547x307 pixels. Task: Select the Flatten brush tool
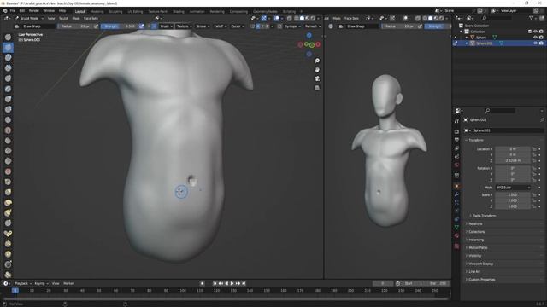point(8,141)
